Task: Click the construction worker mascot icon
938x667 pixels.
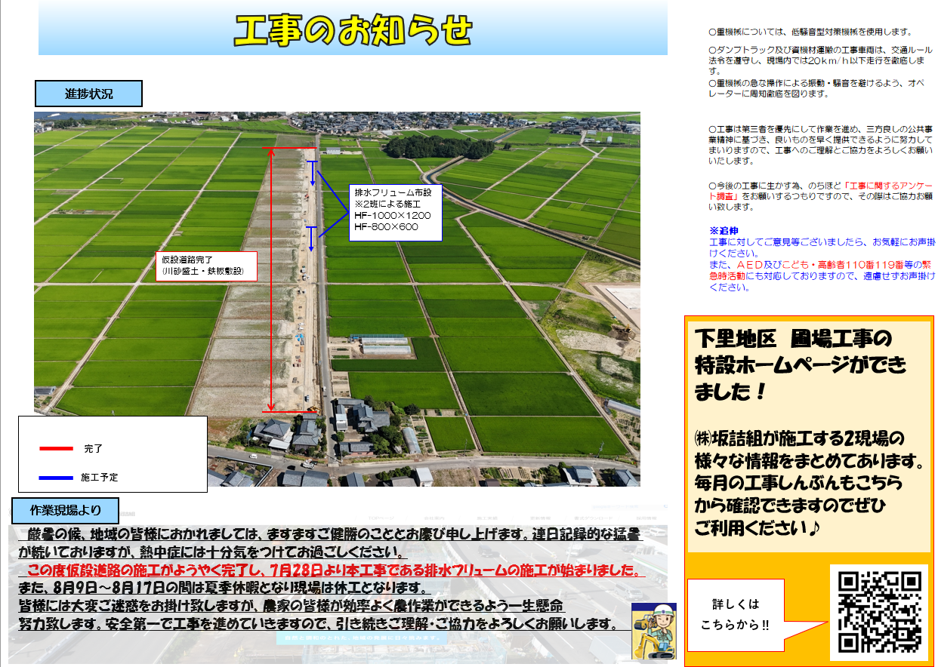Action: 654,630
